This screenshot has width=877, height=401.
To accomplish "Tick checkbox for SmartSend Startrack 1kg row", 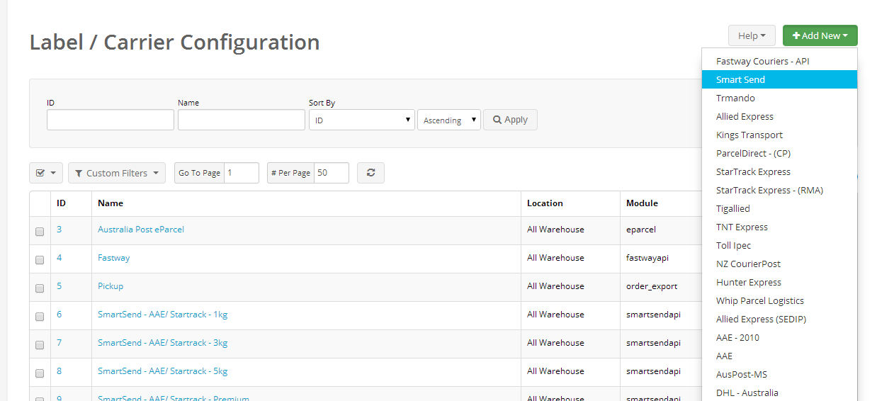I will pos(40,317).
